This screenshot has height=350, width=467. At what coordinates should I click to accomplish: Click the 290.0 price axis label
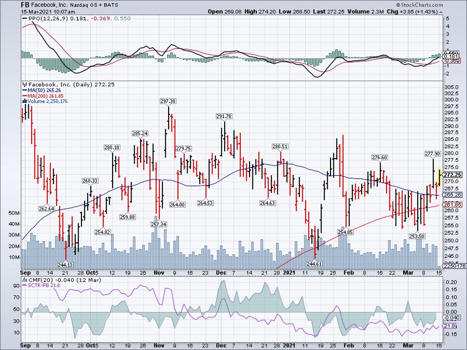pos(451,126)
